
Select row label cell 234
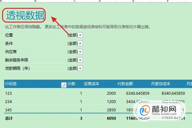click(x=8, y=102)
